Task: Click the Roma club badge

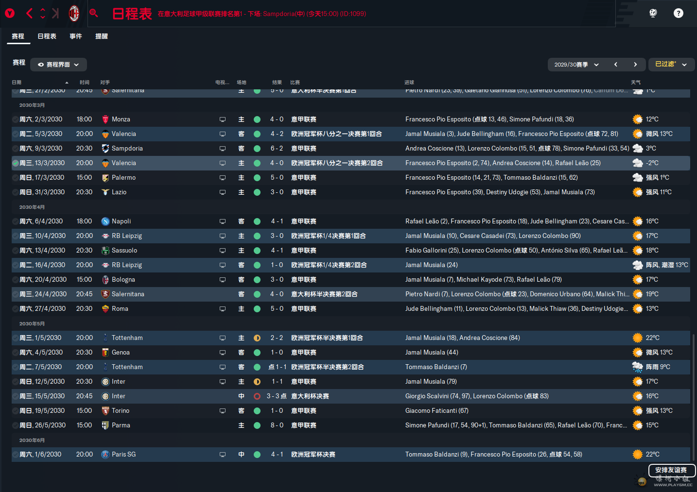Action: point(105,309)
